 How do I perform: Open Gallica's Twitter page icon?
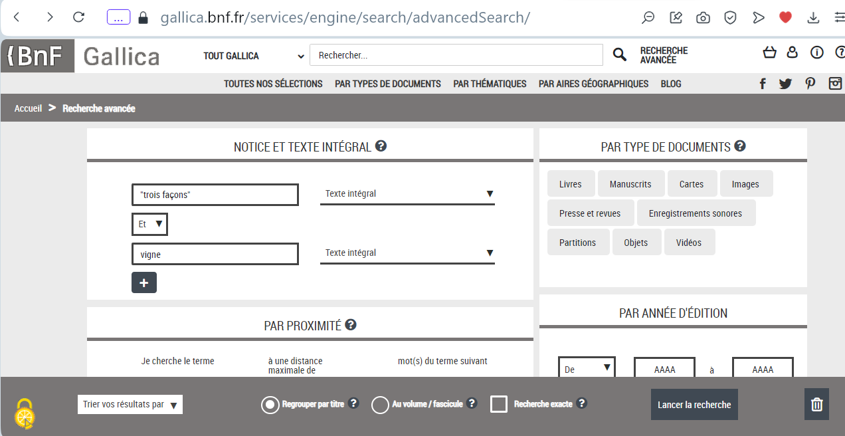[785, 84]
